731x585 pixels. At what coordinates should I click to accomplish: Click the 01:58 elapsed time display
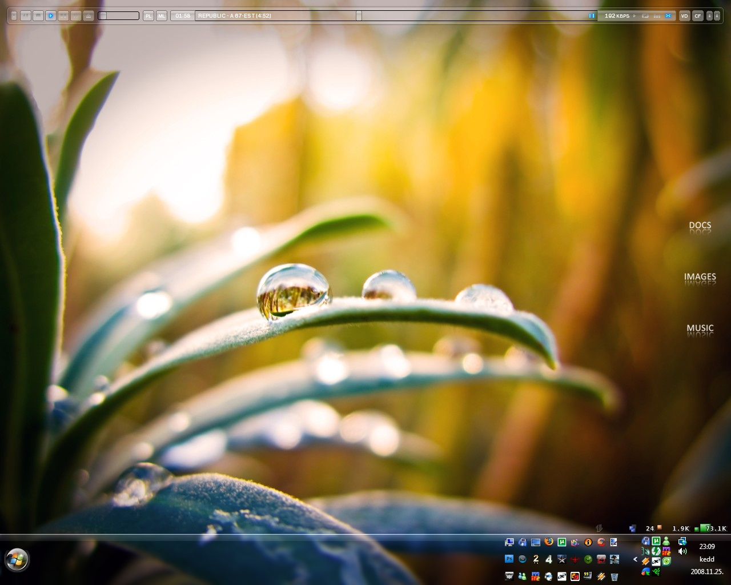click(x=183, y=15)
